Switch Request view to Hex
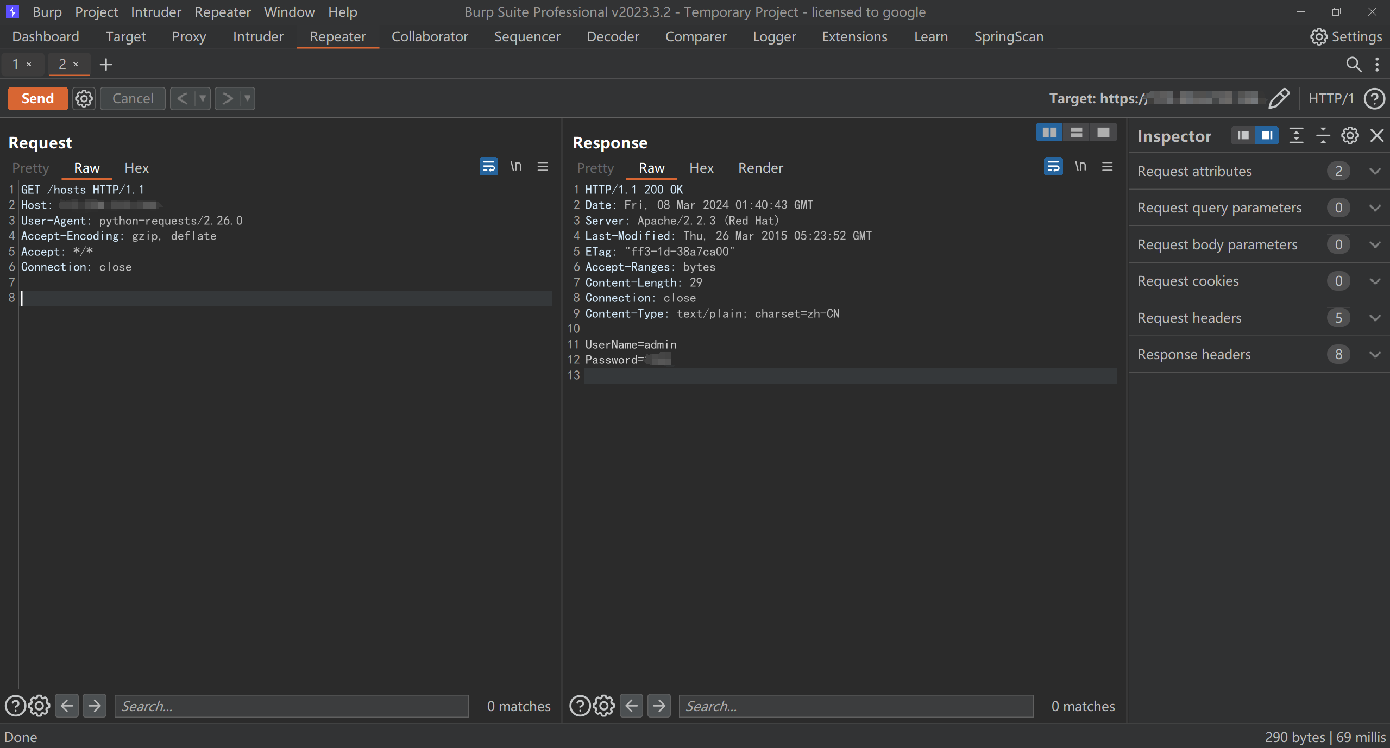Image resolution: width=1390 pixels, height=748 pixels. [x=136, y=168]
